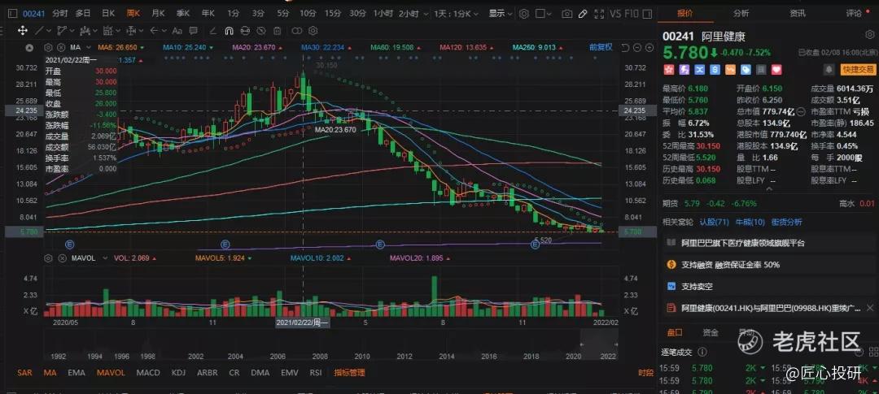Click the stock code 00241 field
The height and width of the screenshot is (394, 879).
(34, 14)
